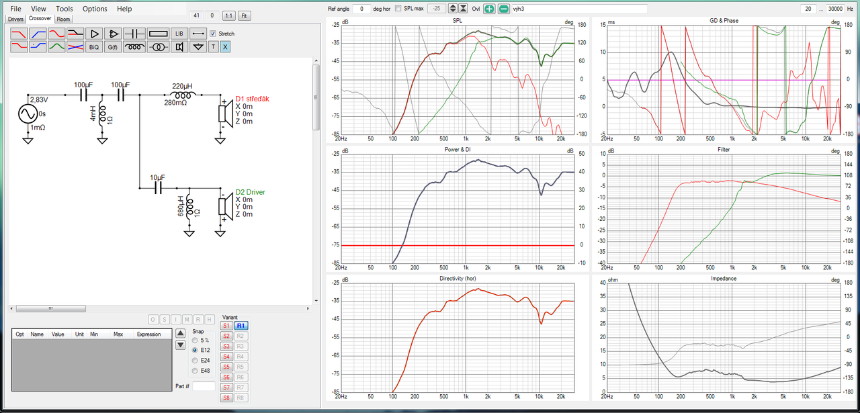860x413 pixels.
Task: Toggle the Stretch checkbox
Action: click(213, 34)
